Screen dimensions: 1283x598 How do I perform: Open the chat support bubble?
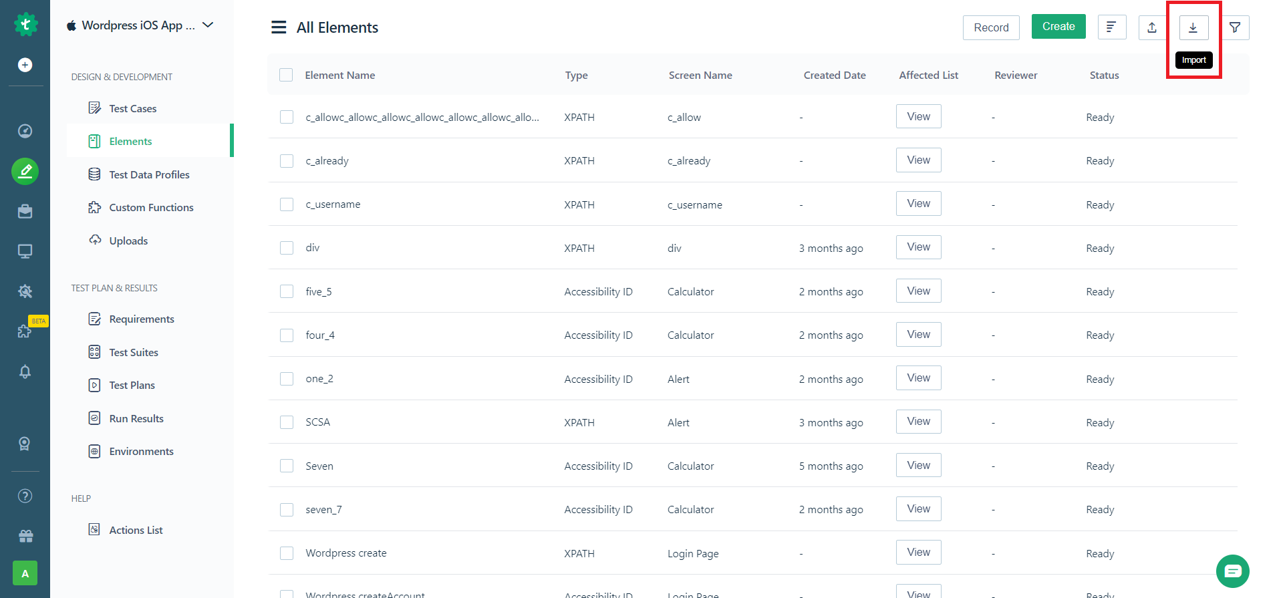click(x=1233, y=571)
